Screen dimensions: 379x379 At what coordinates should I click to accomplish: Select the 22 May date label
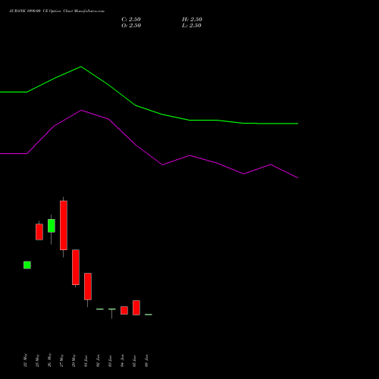25,361
